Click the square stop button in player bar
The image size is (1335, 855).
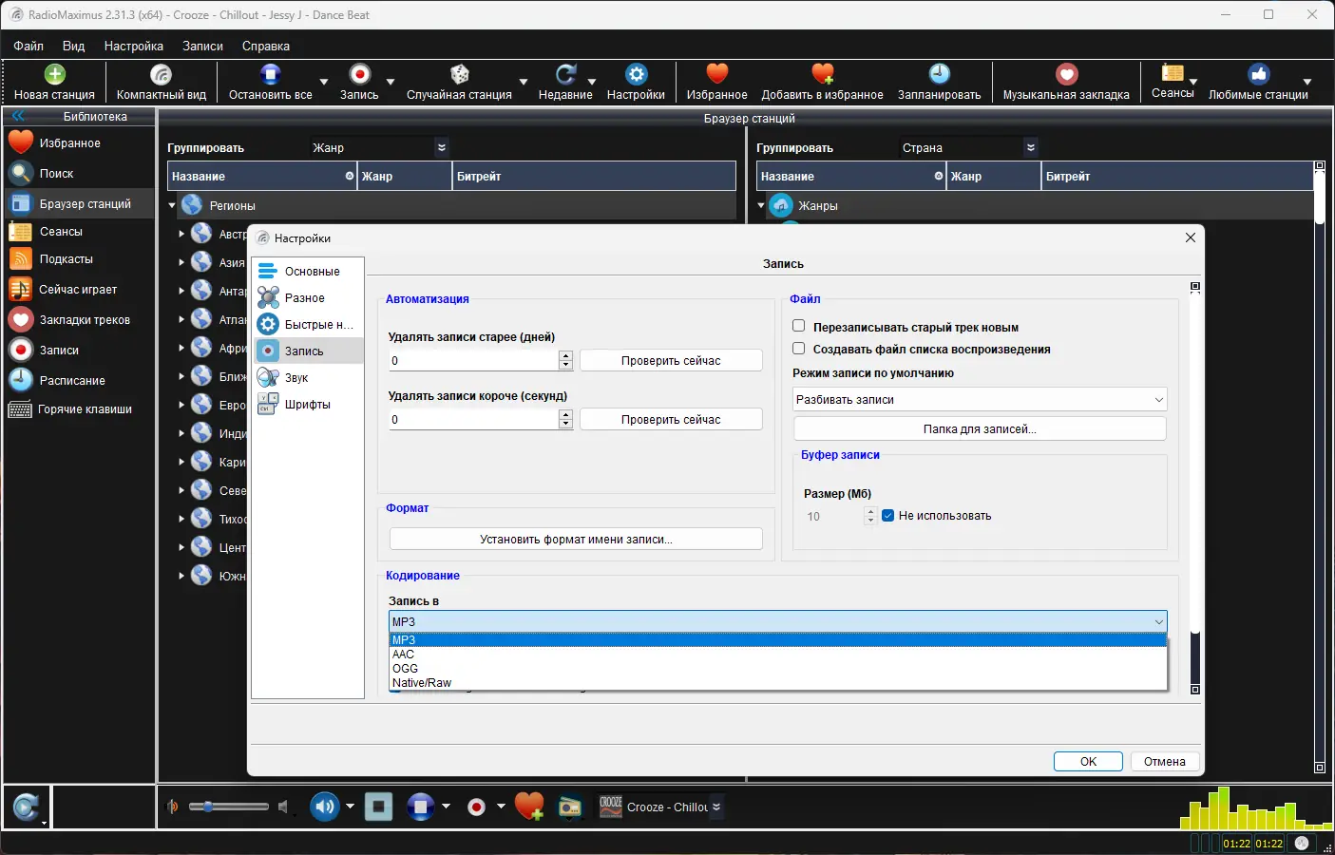378,807
